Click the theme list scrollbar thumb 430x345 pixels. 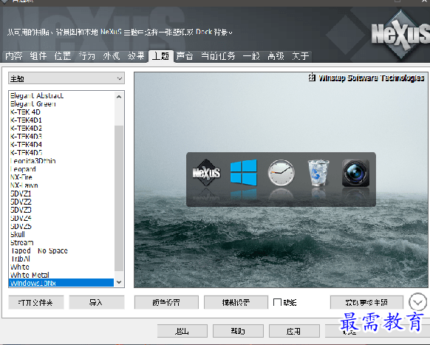pos(119,198)
